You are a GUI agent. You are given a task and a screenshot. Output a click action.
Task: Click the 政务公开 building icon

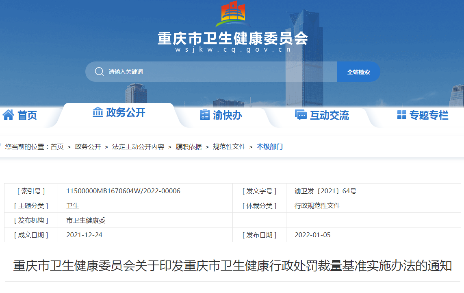[x=98, y=112]
